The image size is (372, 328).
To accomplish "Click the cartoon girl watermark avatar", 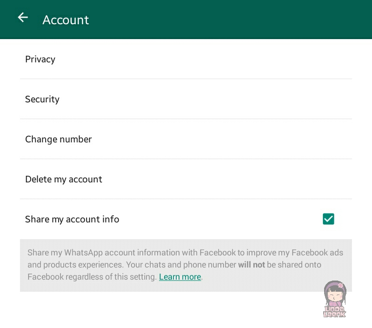I will point(335,292).
